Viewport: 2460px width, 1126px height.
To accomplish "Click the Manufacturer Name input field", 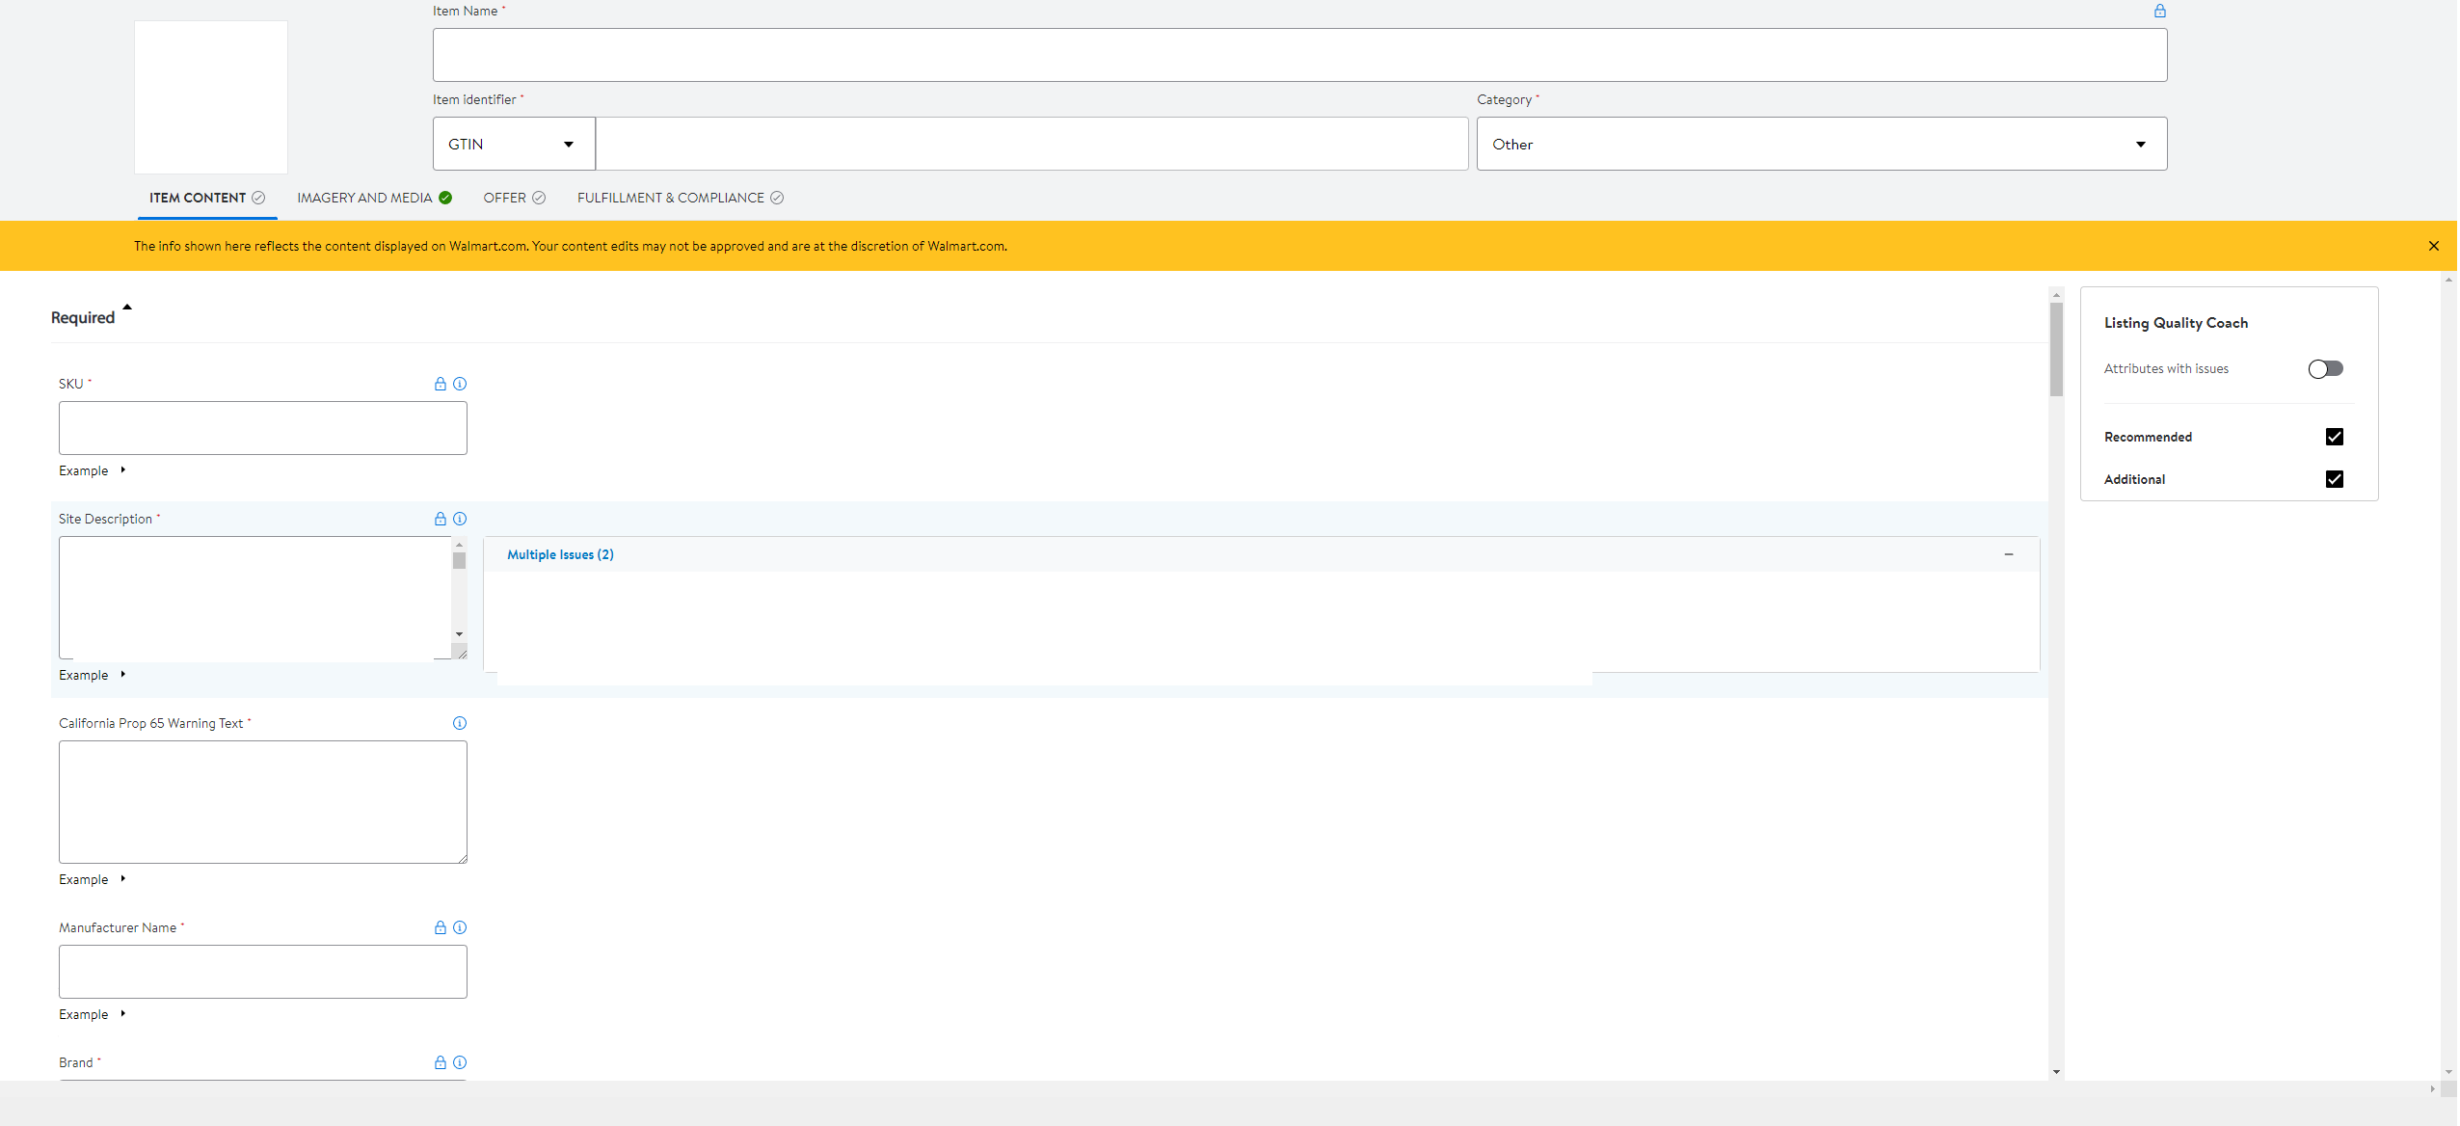I will coord(262,972).
